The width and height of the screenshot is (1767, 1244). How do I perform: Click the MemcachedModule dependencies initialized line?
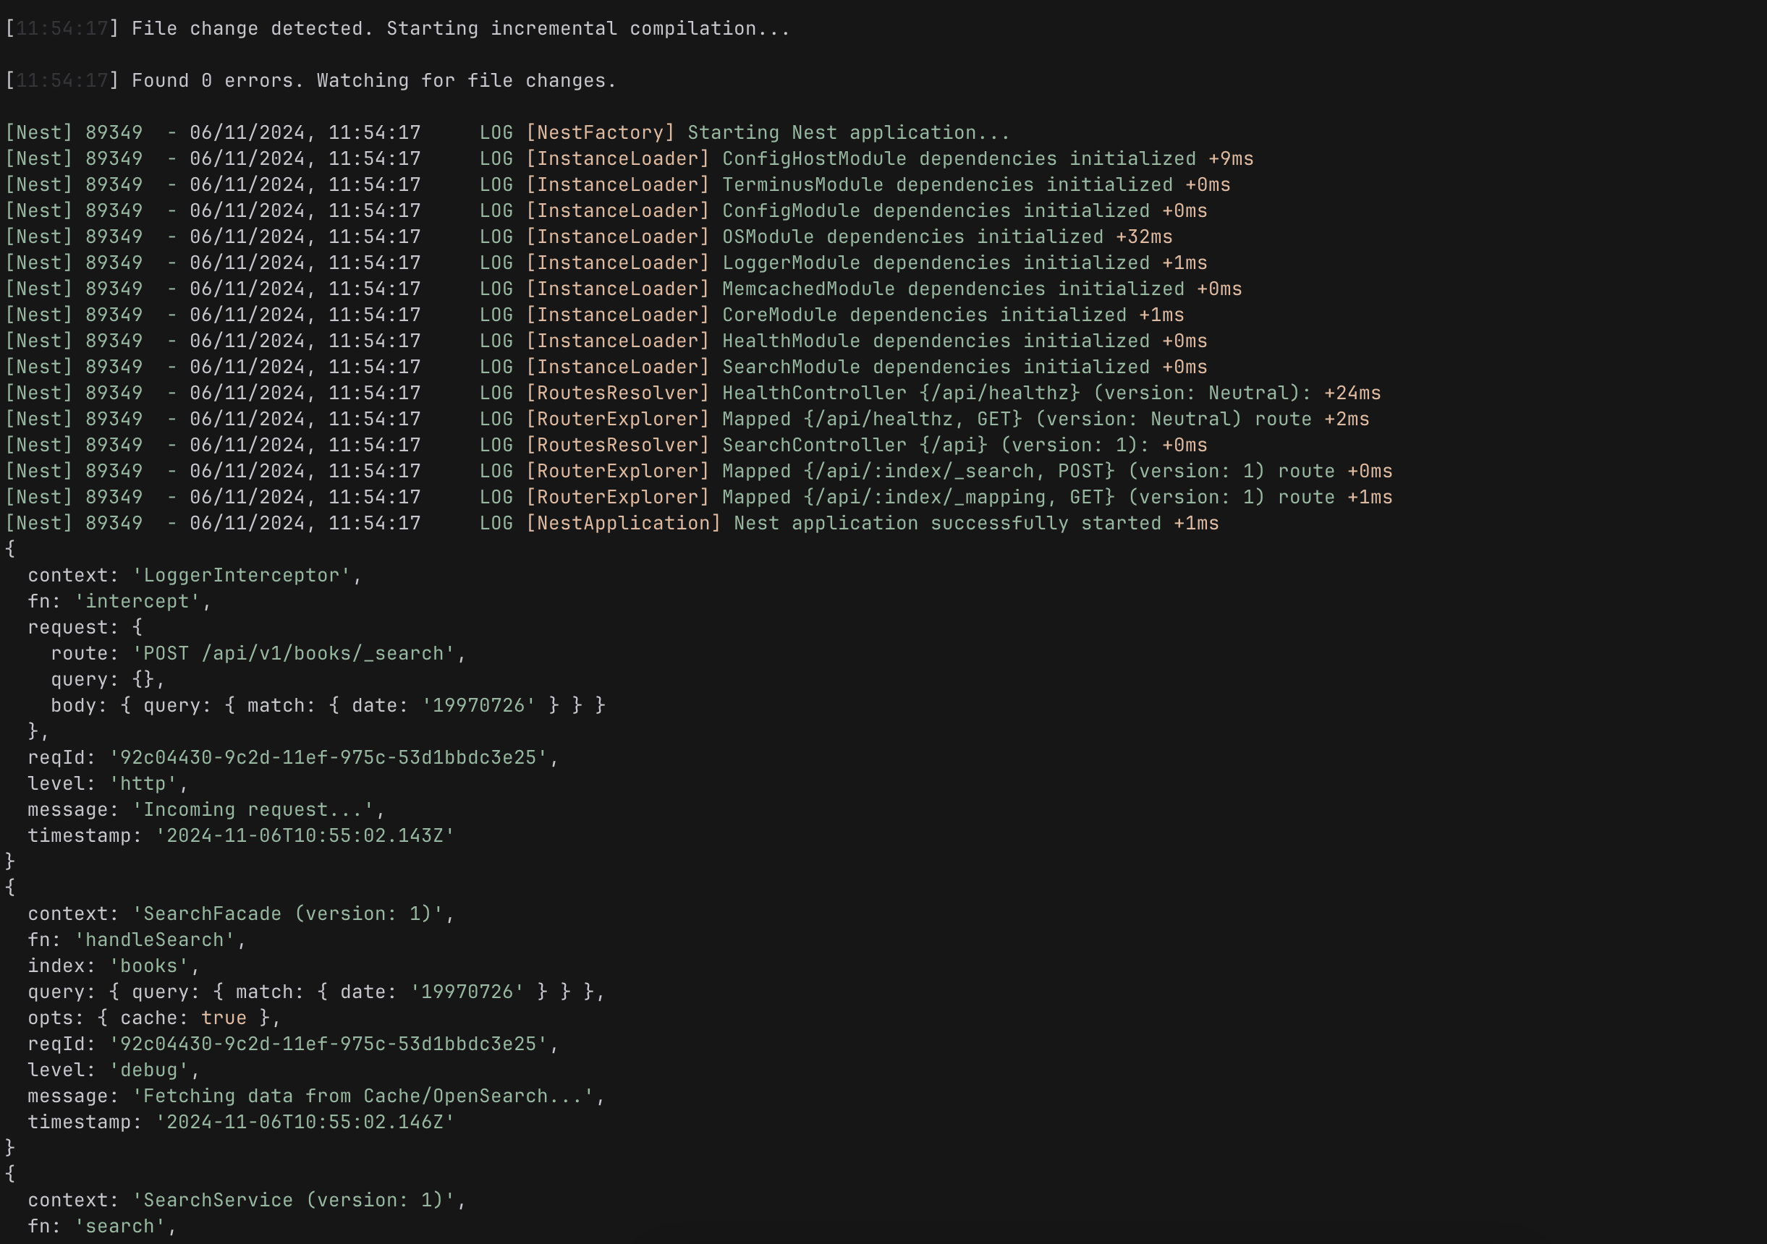pyautogui.click(x=624, y=289)
